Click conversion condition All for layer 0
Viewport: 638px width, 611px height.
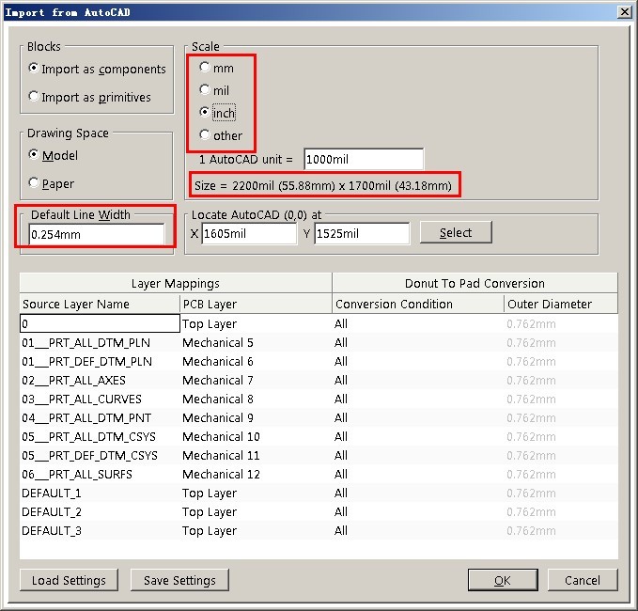(x=418, y=323)
